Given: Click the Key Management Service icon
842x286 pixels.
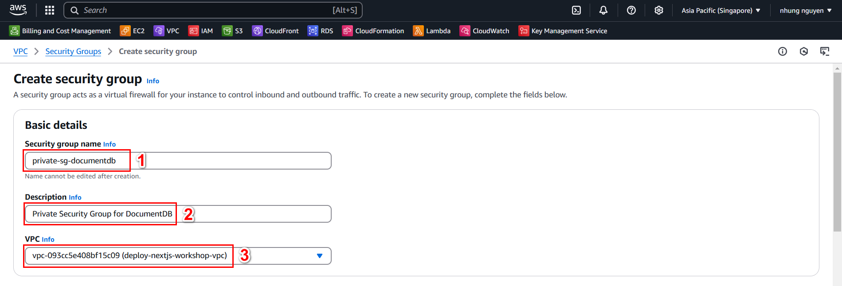Looking at the screenshot, I should click(x=524, y=31).
